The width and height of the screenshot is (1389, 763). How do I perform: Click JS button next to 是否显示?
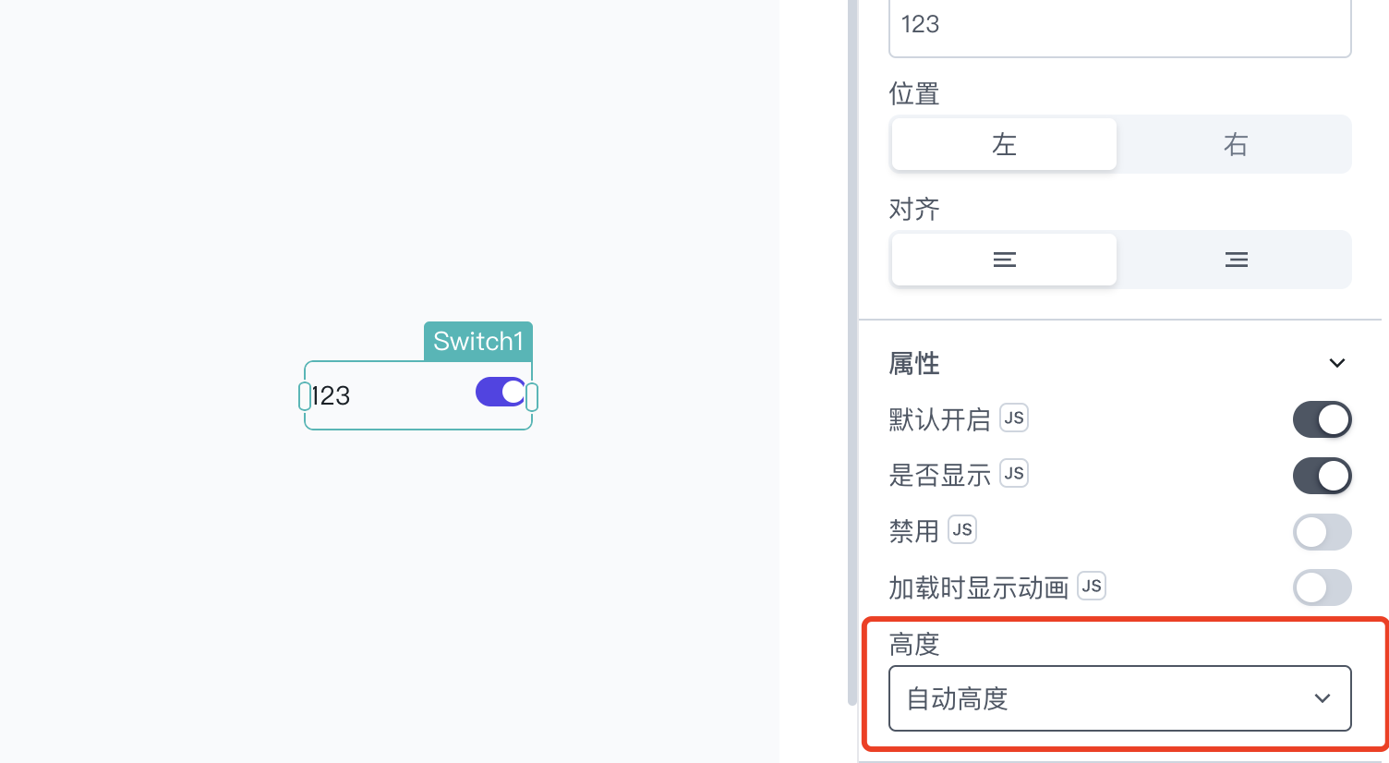[1014, 473]
